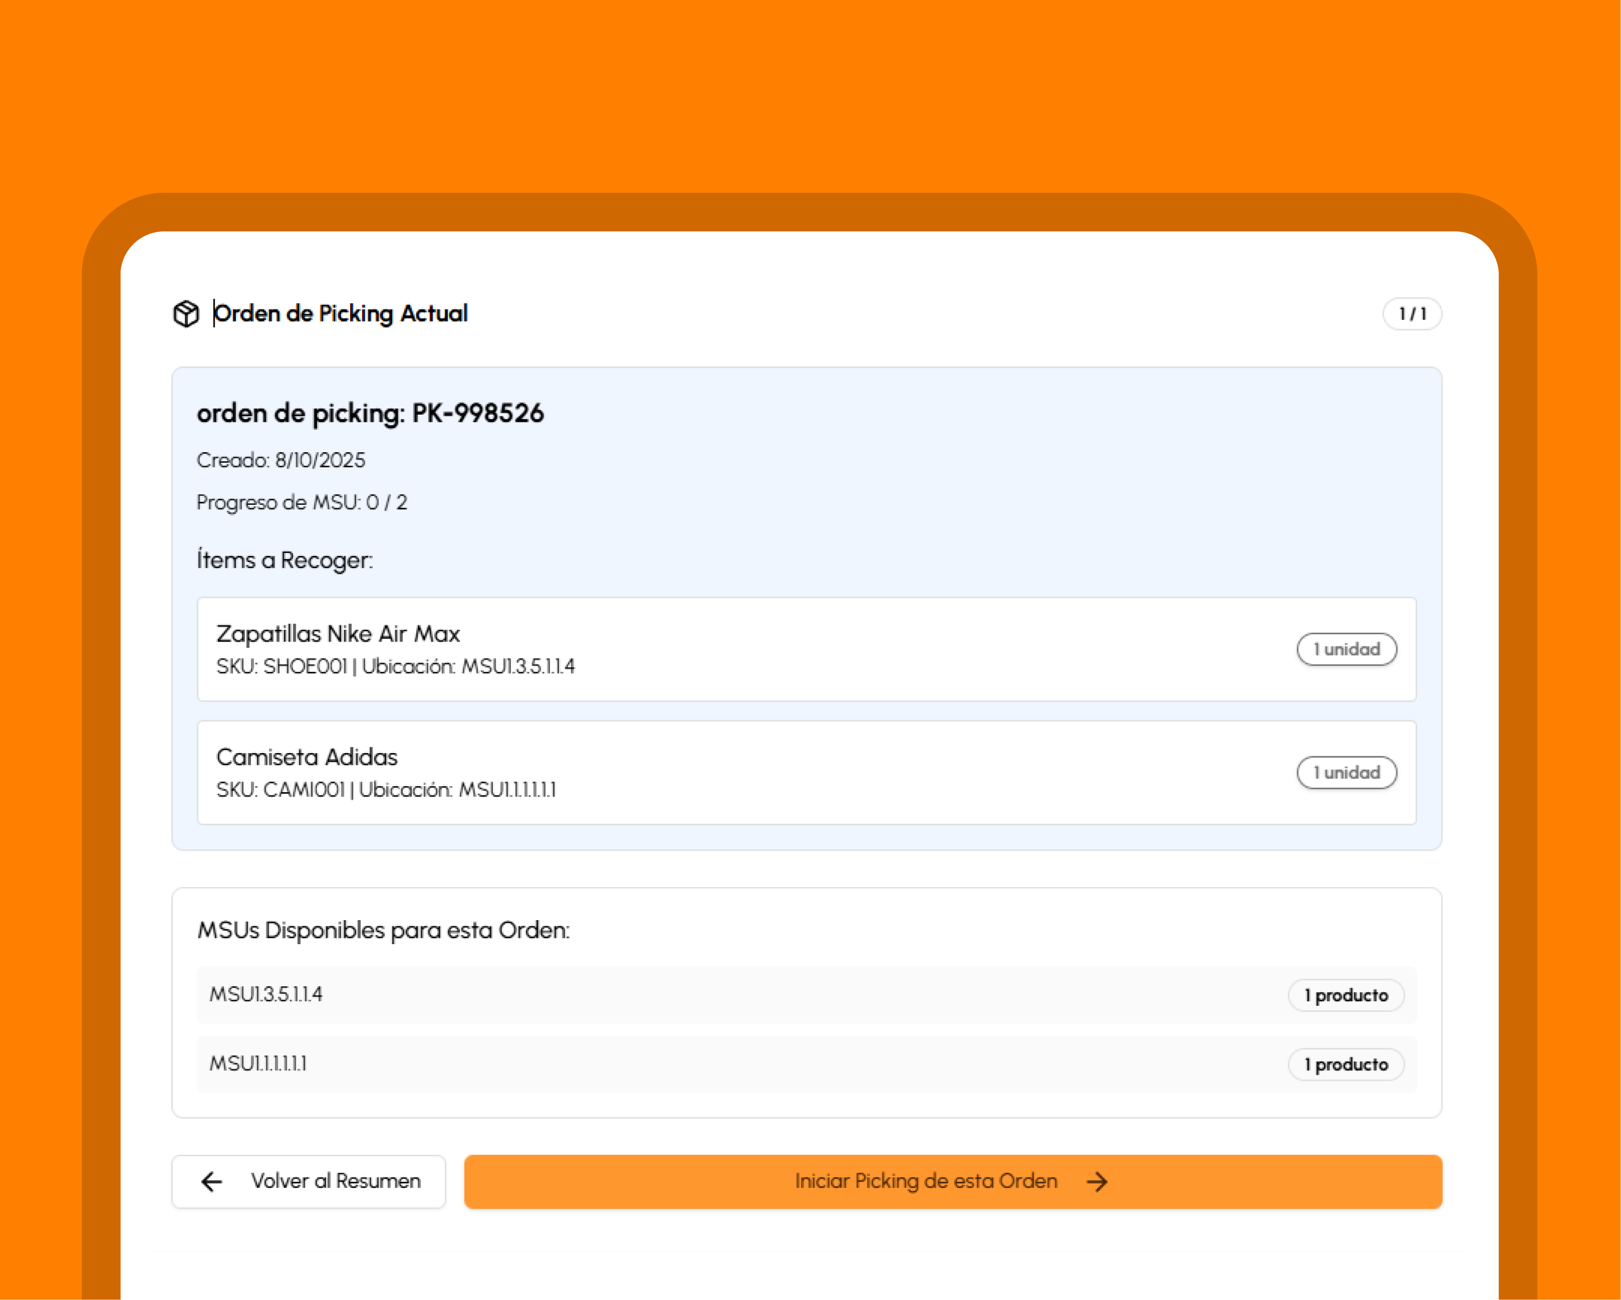Click the Orden de Picking Actual heading
This screenshot has height=1300, width=1621.
(341, 314)
